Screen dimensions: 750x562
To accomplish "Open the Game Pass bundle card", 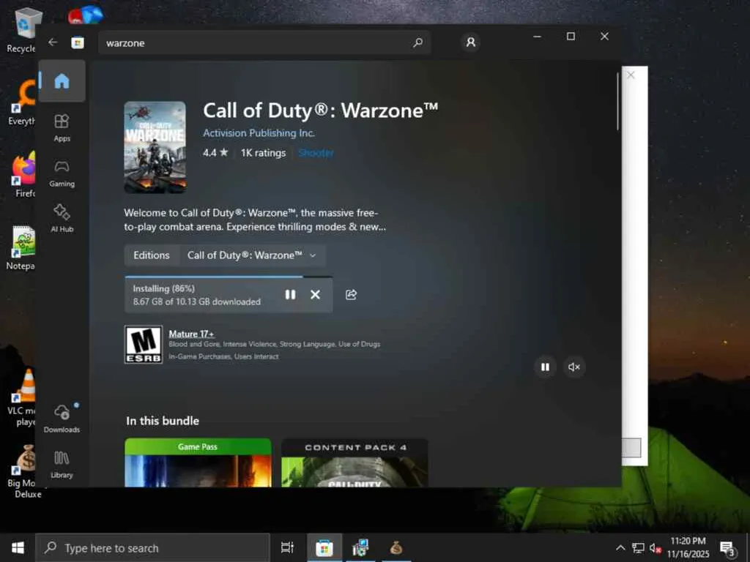I will (x=198, y=462).
